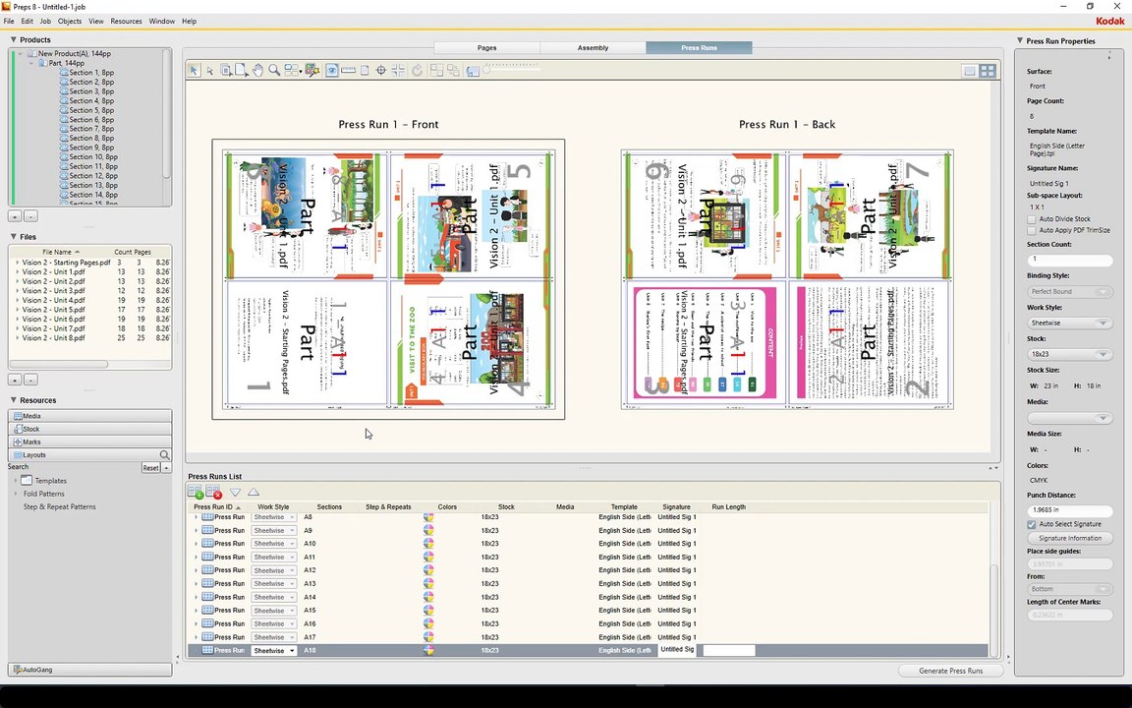Add a press run with green plus icon
Screen dimensions: 1132x708
[195, 492]
